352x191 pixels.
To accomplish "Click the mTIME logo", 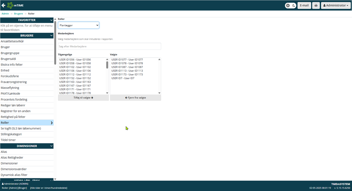I will click(x=16, y=5).
